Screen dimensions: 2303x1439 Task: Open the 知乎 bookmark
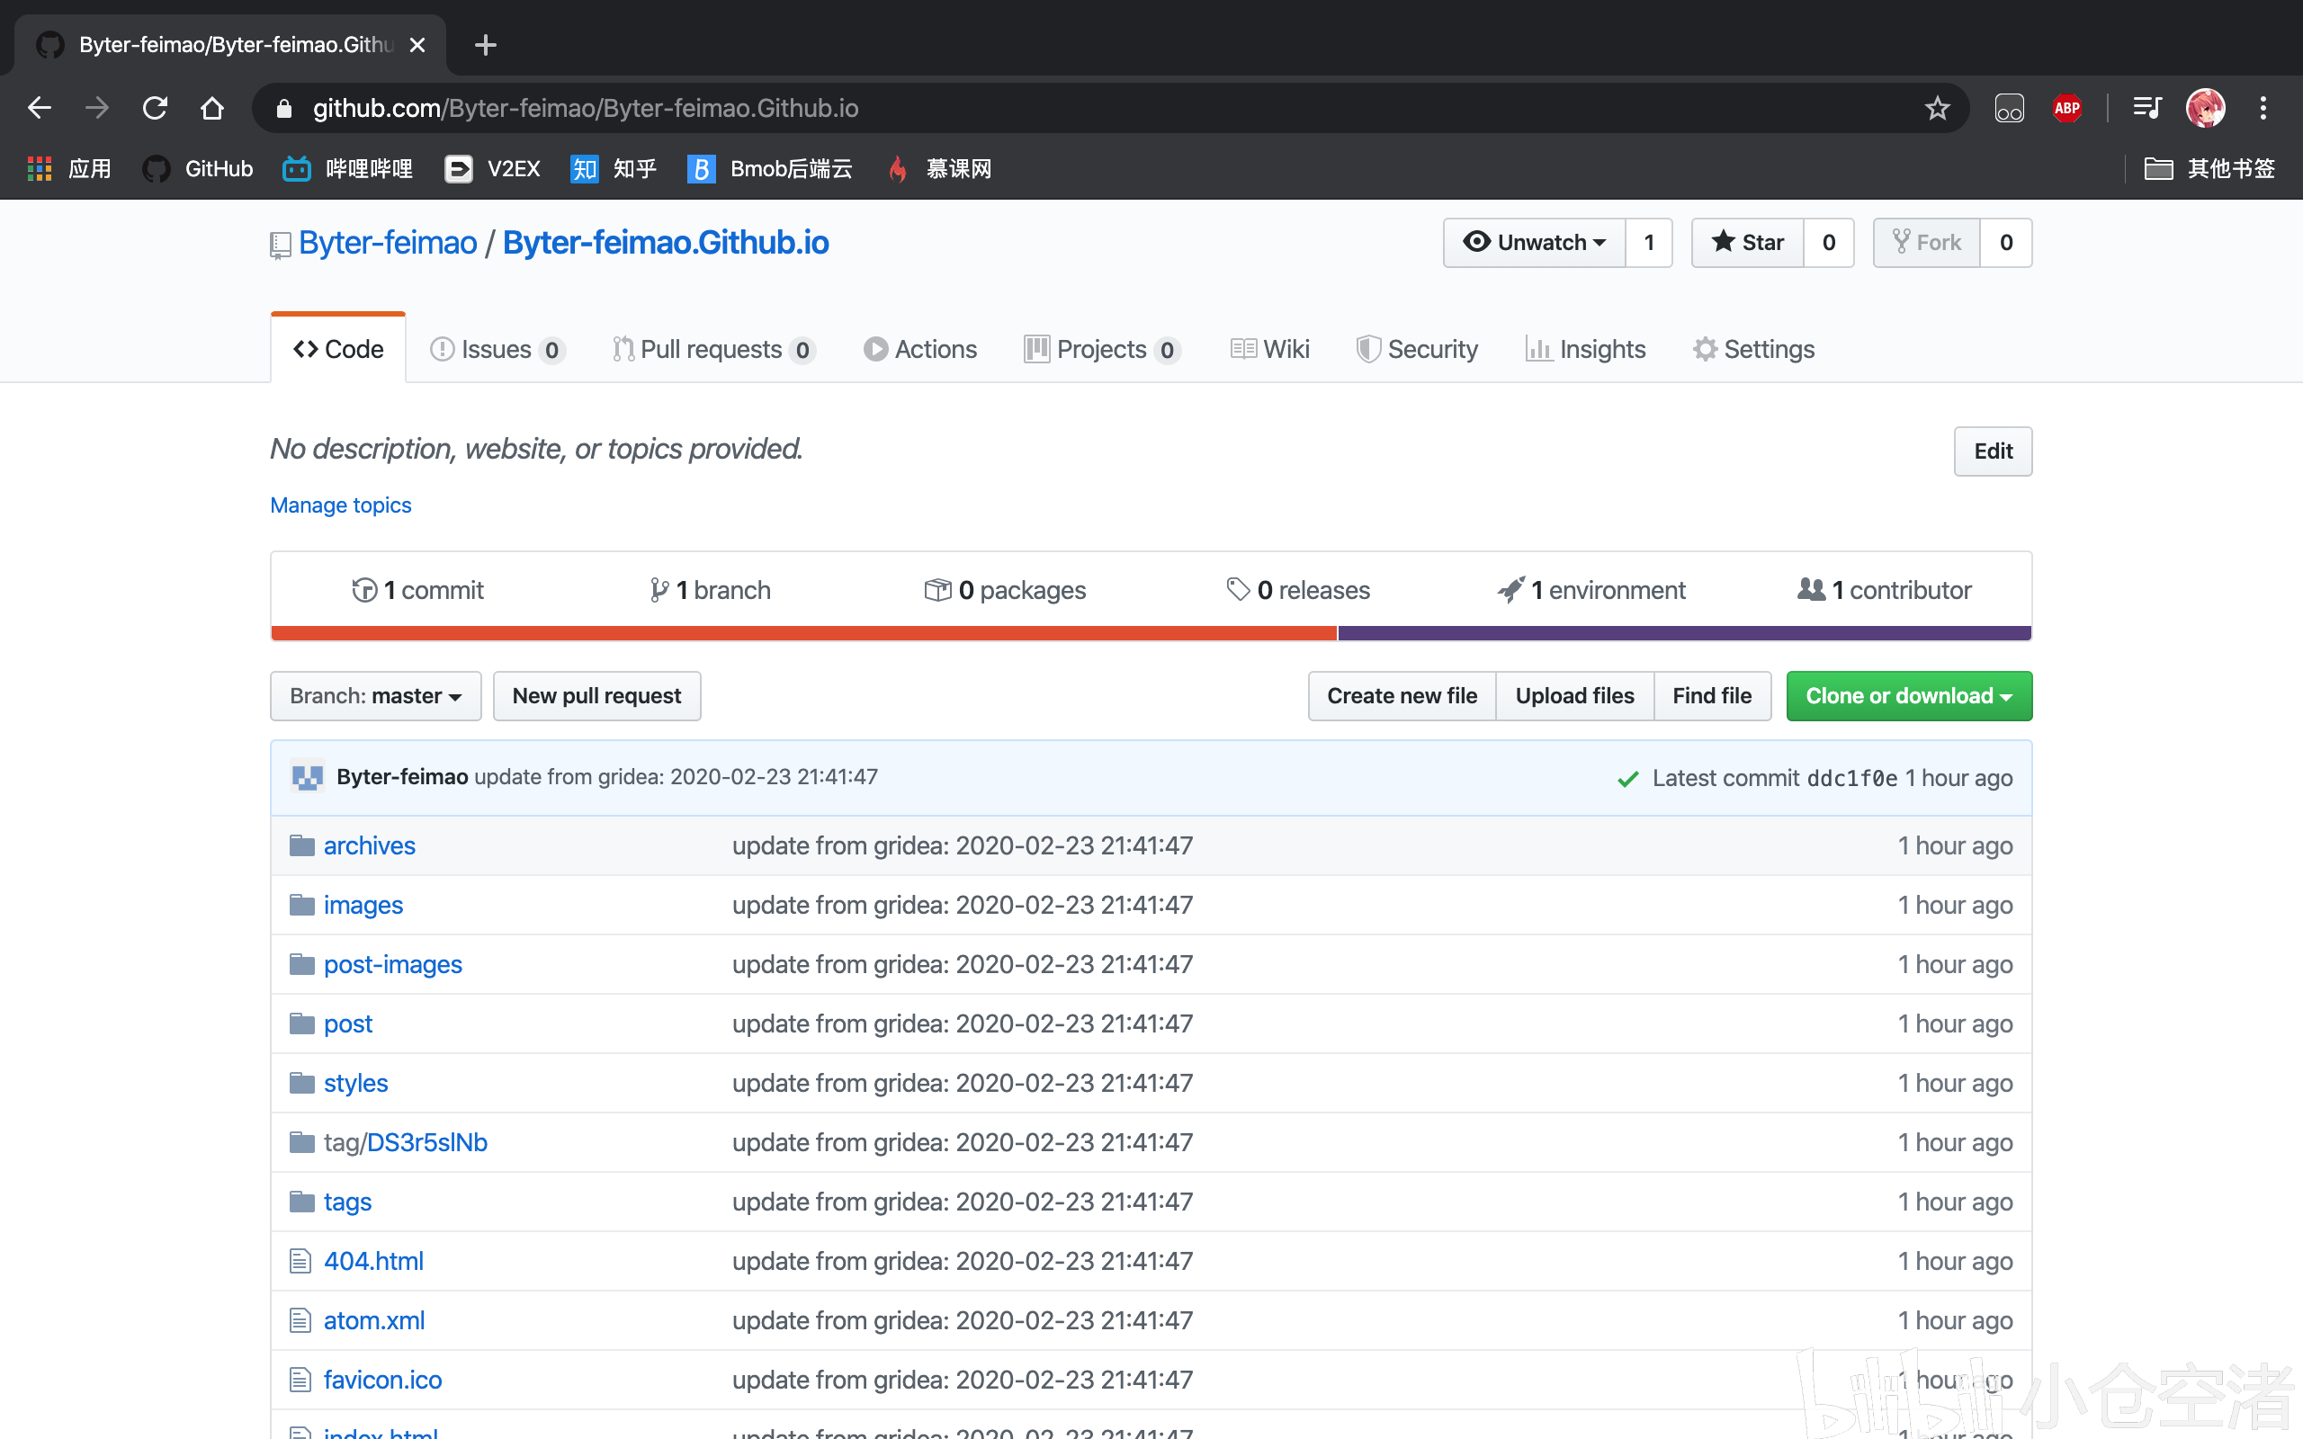(x=613, y=168)
